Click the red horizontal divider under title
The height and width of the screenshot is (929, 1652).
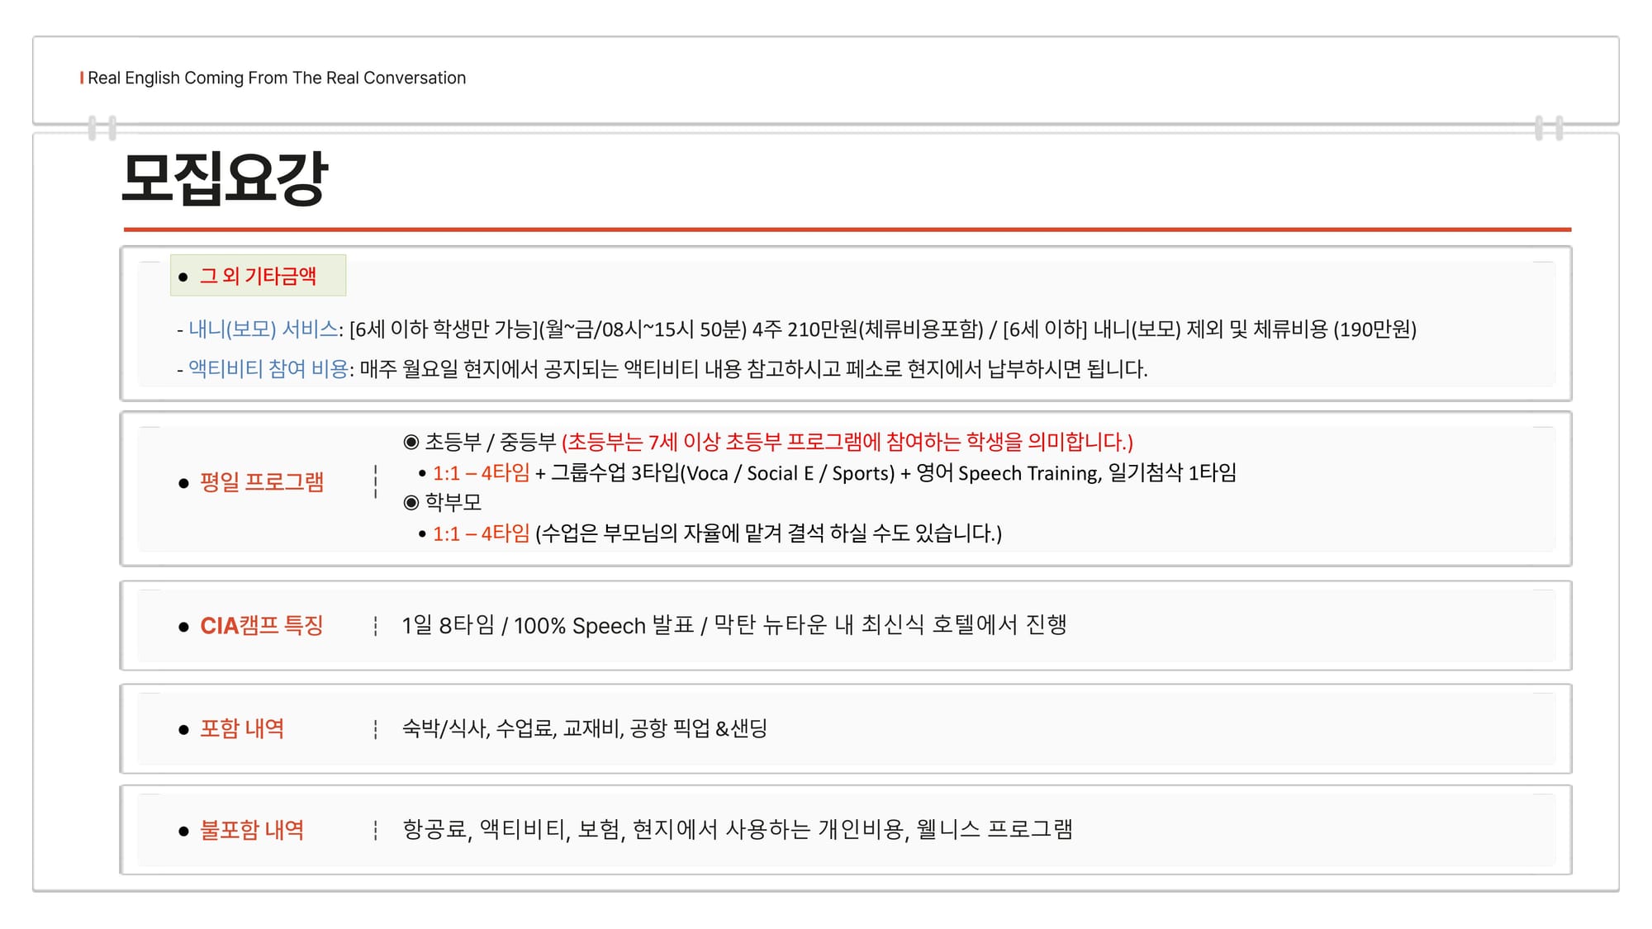847,229
